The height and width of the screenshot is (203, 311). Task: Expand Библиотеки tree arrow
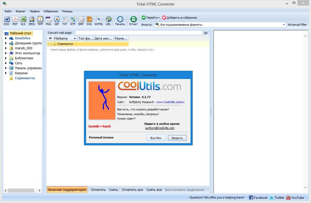(6, 58)
